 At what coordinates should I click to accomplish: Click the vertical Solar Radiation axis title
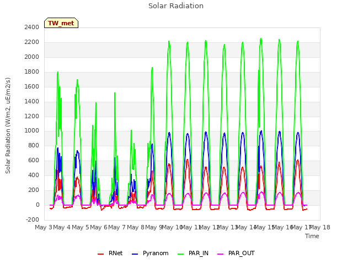[8, 125]
